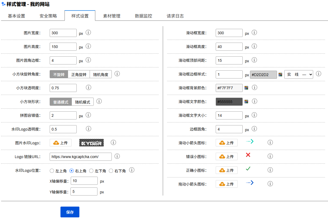Viewport: 328px width, 219px height.
Task: Click info icon next to 错误小图标
Action: (x=270, y=156)
